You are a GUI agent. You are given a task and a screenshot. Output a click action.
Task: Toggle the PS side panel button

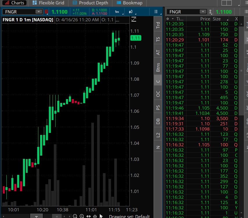[158, 108]
